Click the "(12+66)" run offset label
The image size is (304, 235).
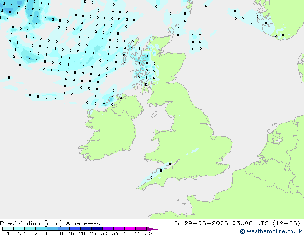pos(286,223)
